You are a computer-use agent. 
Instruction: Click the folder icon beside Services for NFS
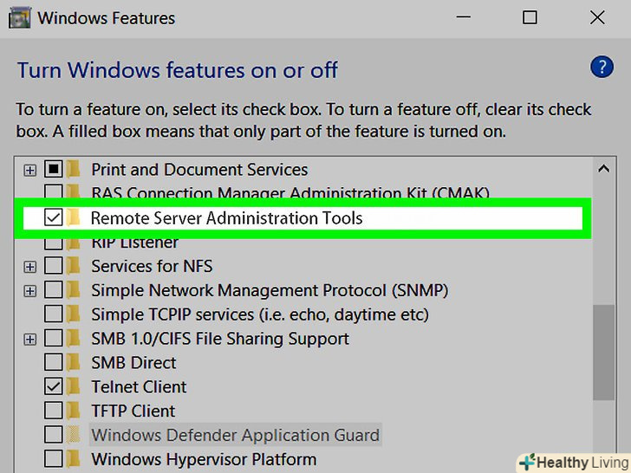(75, 266)
